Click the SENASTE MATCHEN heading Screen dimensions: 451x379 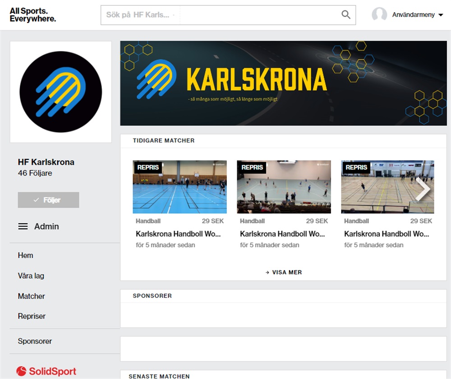tap(159, 376)
